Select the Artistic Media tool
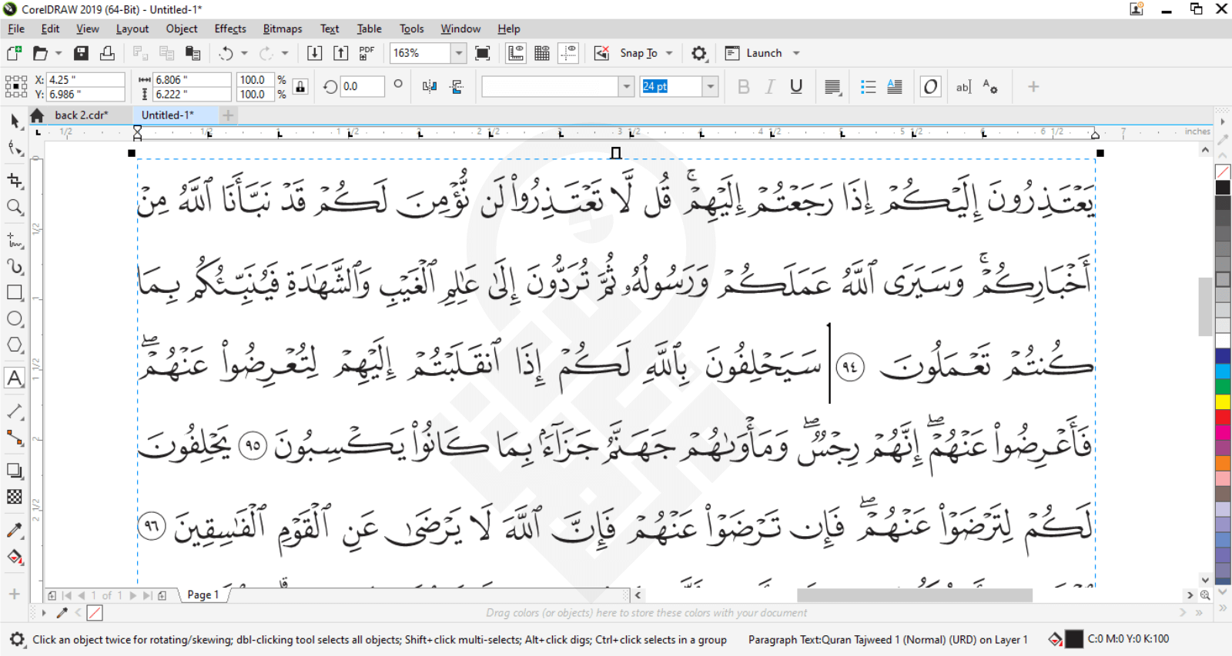The width and height of the screenshot is (1232, 656). click(15, 267)
